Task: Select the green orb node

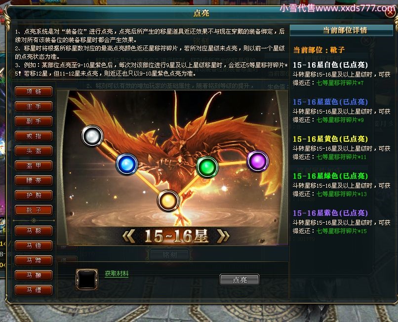Action: [207, 167]
